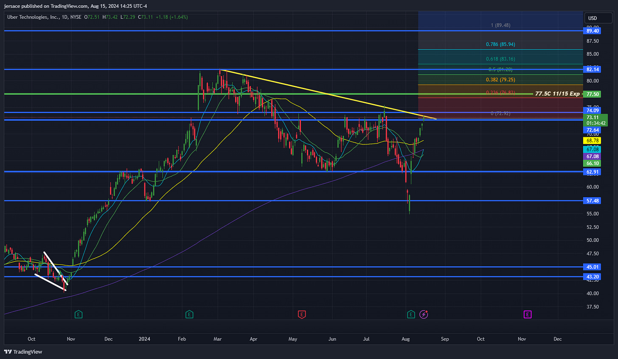This screenshot has height=359, width=618.
Task: Click the '77.5C 11/15 Exp' annotation text
Action: pos(557,93)
